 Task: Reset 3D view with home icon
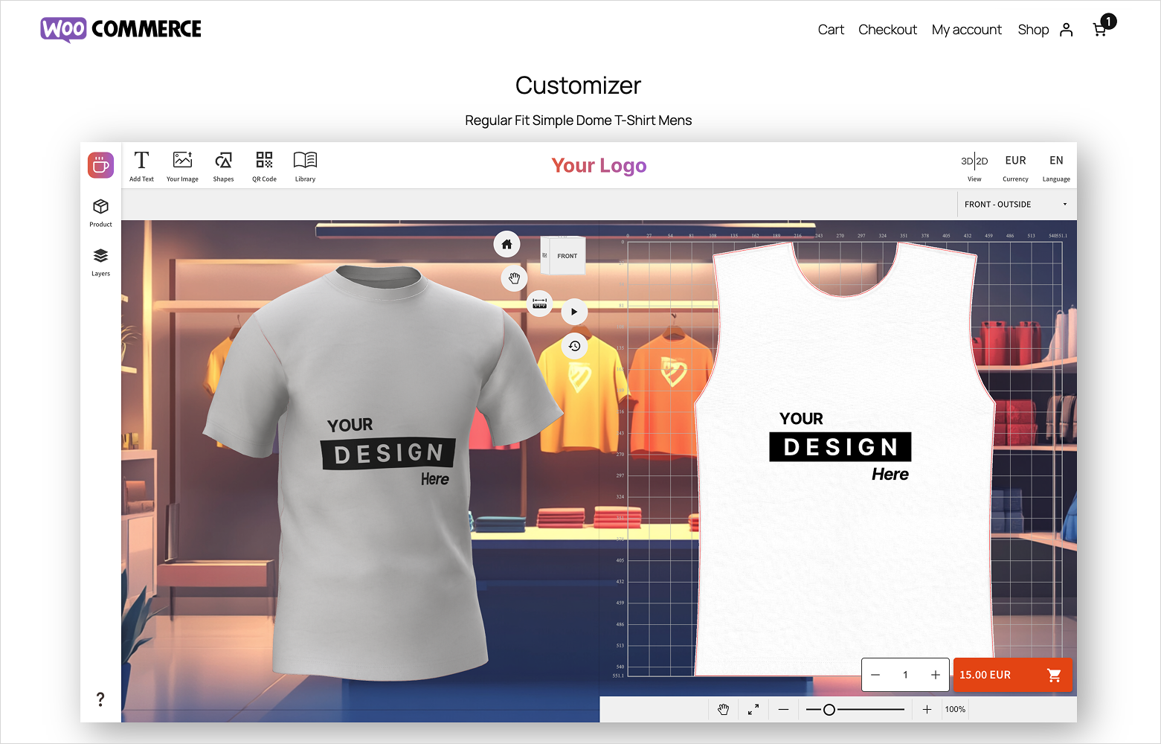[x=506, y=244]
